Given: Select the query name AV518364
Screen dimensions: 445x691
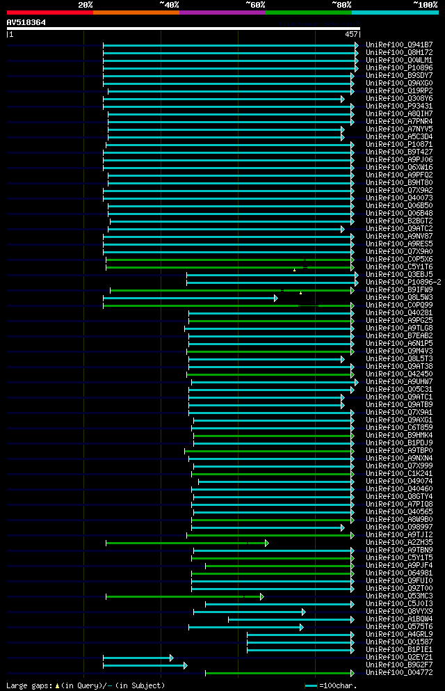Looking at the screenshot, I should [x=26, y=22].
